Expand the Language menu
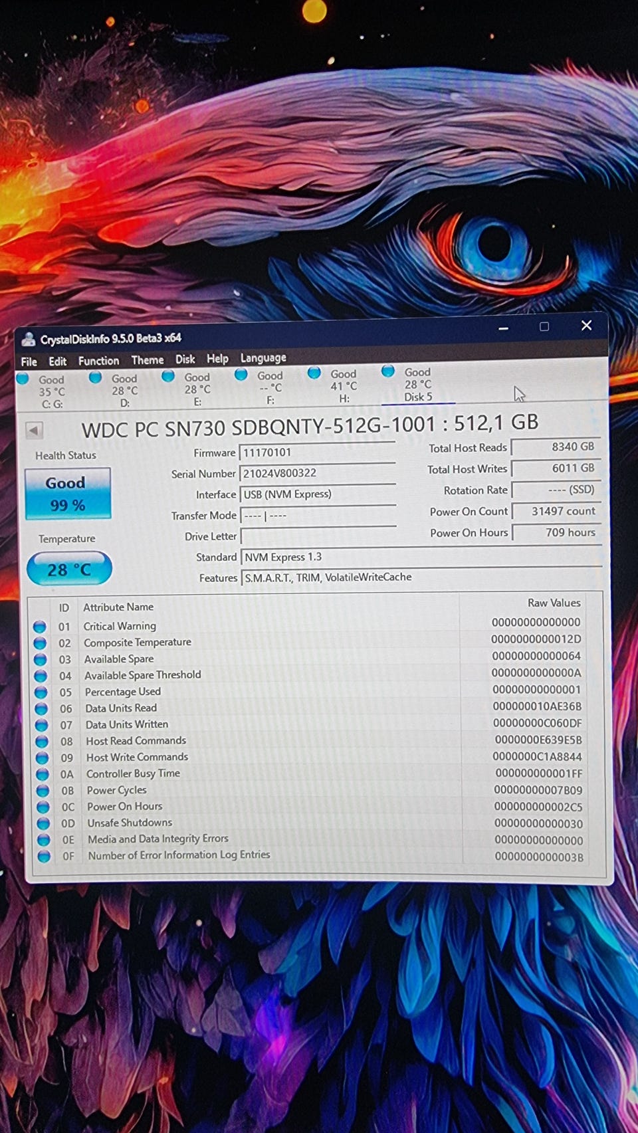The image size is (638, 1133). pyautogui.click(x=263, y=358)
